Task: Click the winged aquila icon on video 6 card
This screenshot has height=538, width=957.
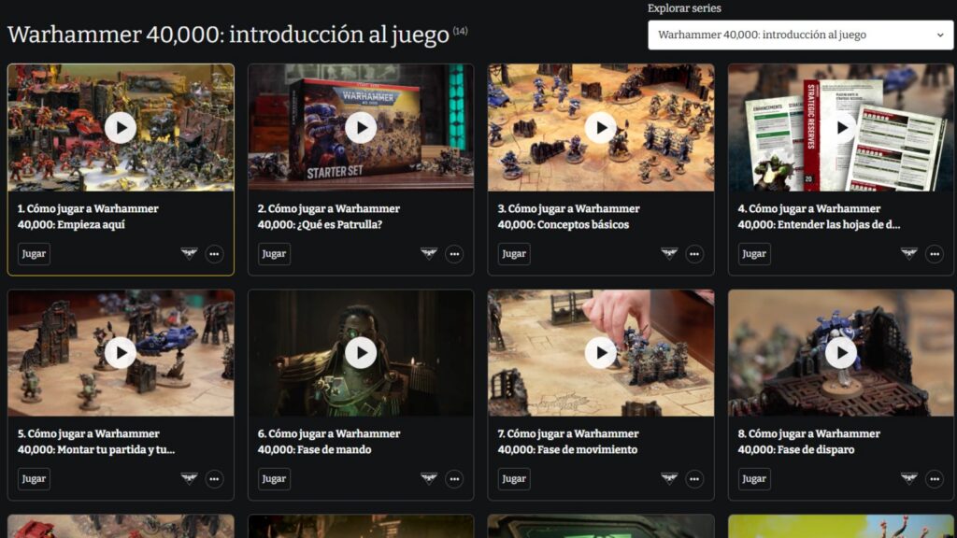Action: click(429, 478)
